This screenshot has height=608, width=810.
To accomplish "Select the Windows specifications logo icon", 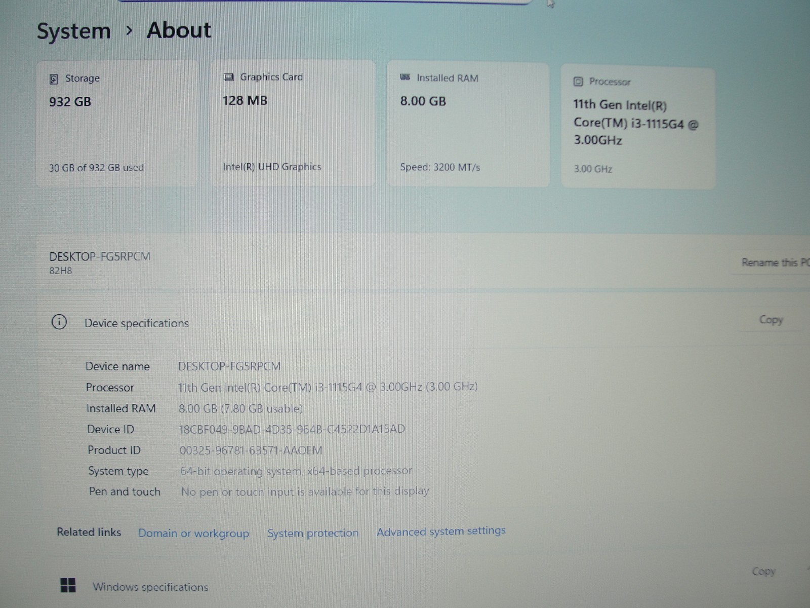I will (68, 585).
